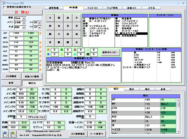Select ローズストラップ in the equipment list
Screen dimensions: 187x139
[x=98, y=21]
